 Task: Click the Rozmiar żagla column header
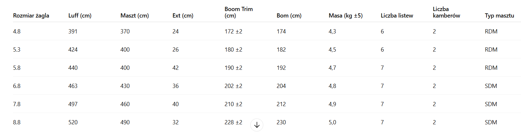(31, 16)
